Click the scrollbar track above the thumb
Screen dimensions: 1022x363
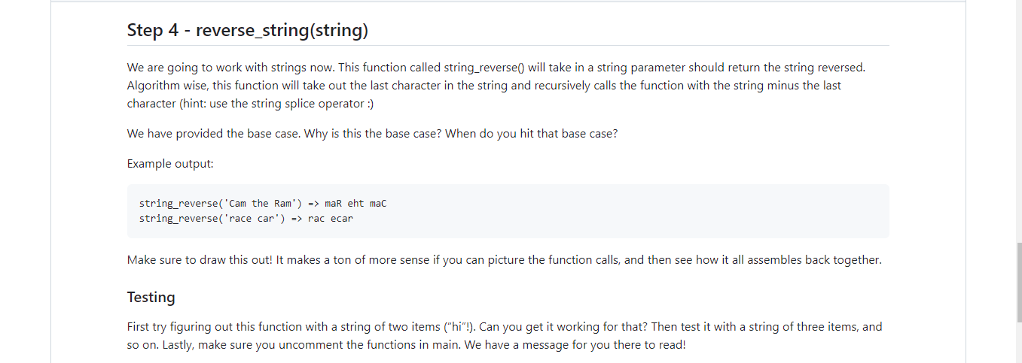pos(1017,120)
